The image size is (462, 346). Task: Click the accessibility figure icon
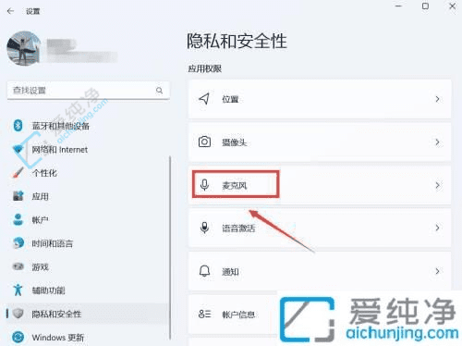click(18, 290)
